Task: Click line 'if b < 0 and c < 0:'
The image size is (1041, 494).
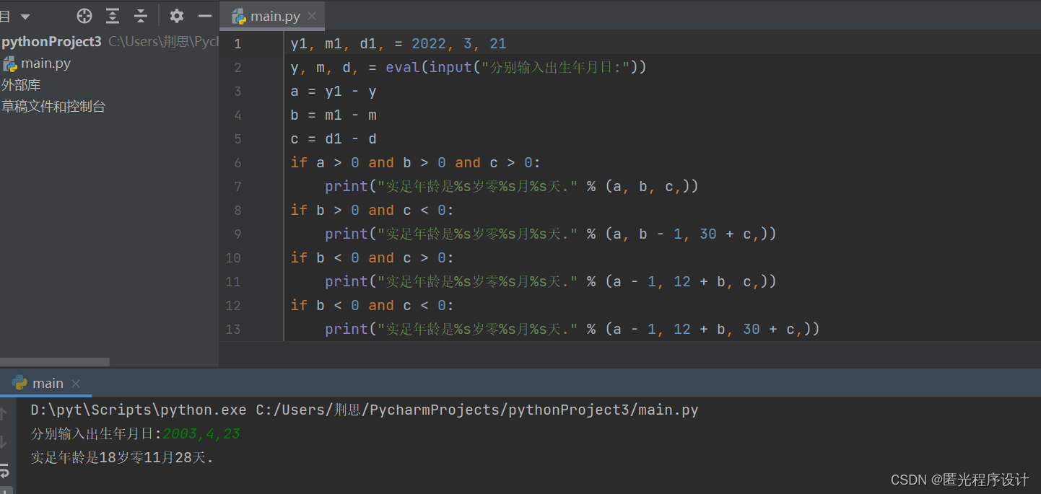Action: (373, 306)
